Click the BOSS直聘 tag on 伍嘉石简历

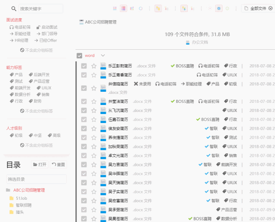tap(208, 120)
